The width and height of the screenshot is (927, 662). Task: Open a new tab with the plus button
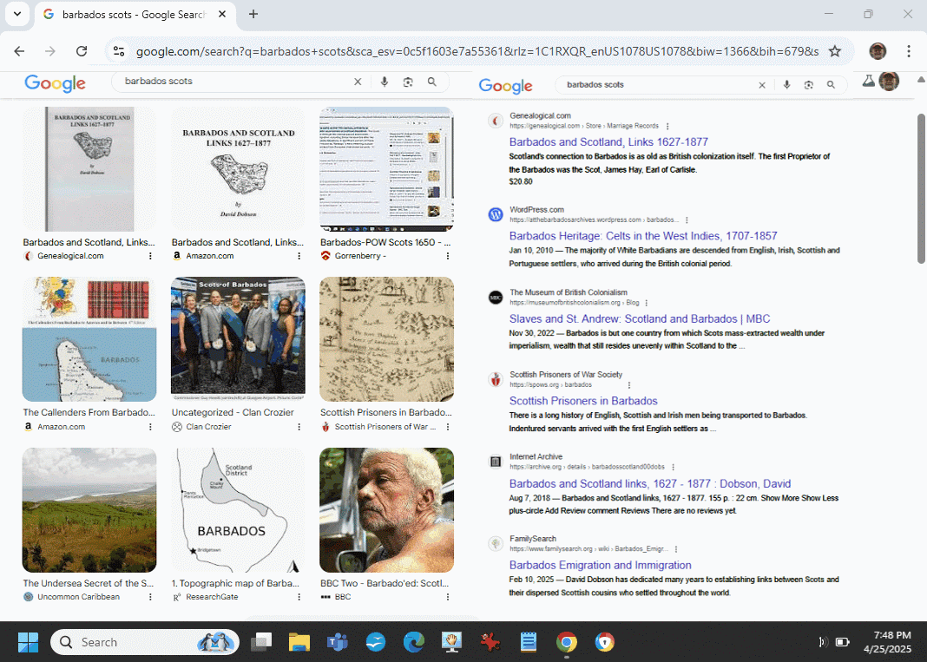click(253, 14)
